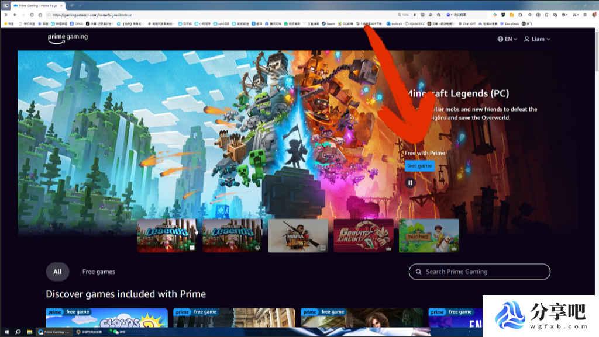Click the bookmark star in address bar

(439, 15)
